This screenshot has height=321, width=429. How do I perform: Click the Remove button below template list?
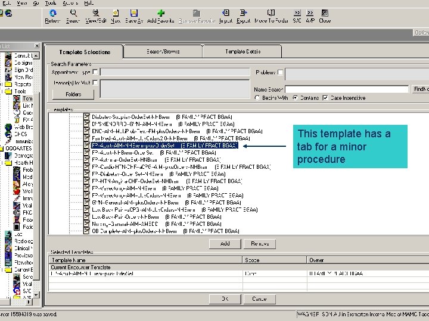pos(260,244)
